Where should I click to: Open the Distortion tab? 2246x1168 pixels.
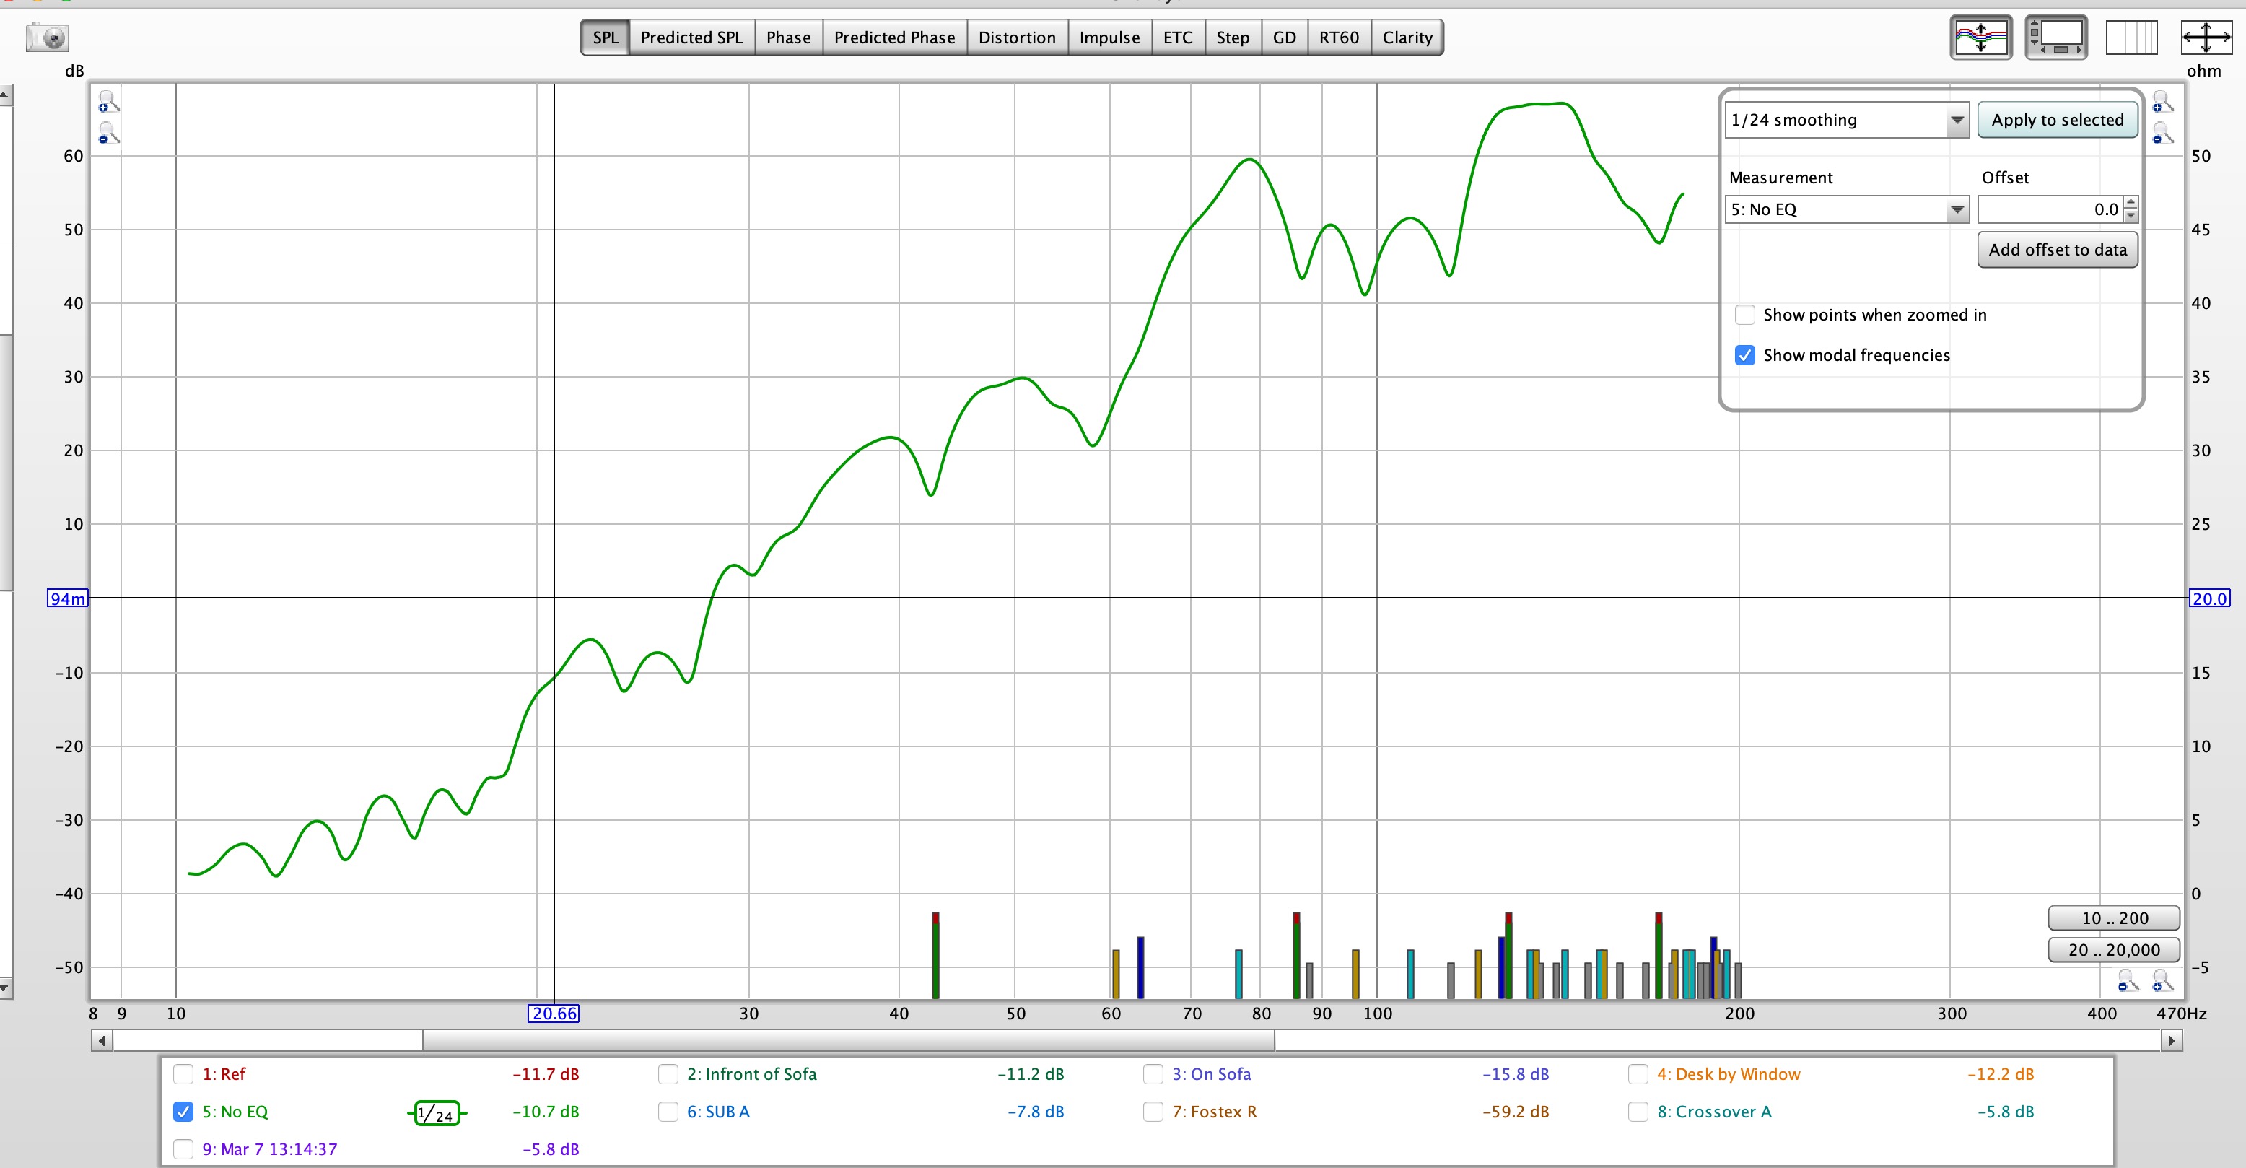pos(1017,38)
